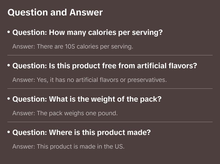Select the answer about no artificial flavors
The image size is (220, 164).
click(x=89, y=80)
